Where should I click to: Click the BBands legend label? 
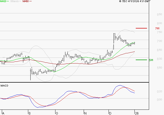(14, 1)
